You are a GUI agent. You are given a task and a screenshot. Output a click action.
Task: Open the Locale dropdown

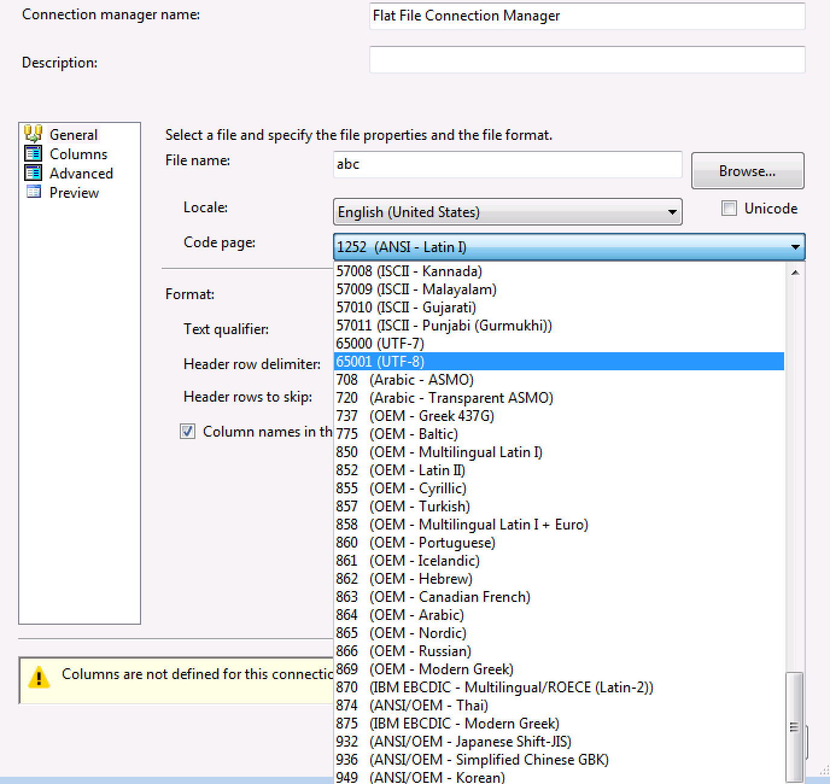click(671, 212)
